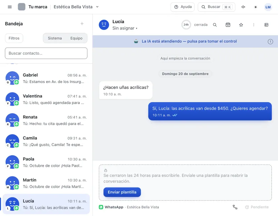Open the calendar scheduling icon

pos(228,25)
